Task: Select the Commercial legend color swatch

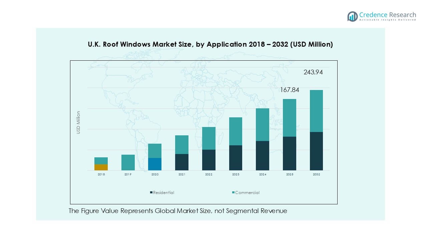Action: click(234, 193)
